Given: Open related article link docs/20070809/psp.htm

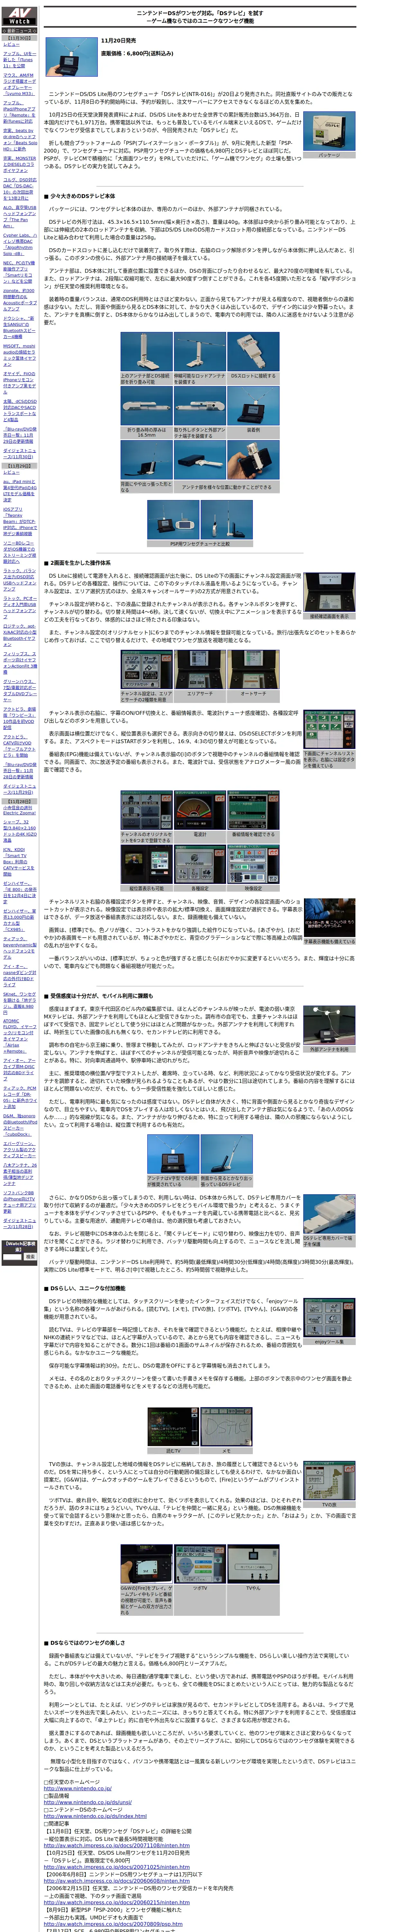Looking at the screenshot, I should pyautogui.click(x=113, y=1925).
